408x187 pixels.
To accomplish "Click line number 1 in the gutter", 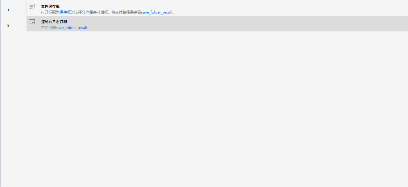I will point(8,10).
